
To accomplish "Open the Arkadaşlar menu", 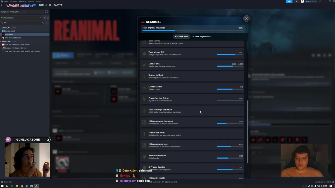I will 22,1.
